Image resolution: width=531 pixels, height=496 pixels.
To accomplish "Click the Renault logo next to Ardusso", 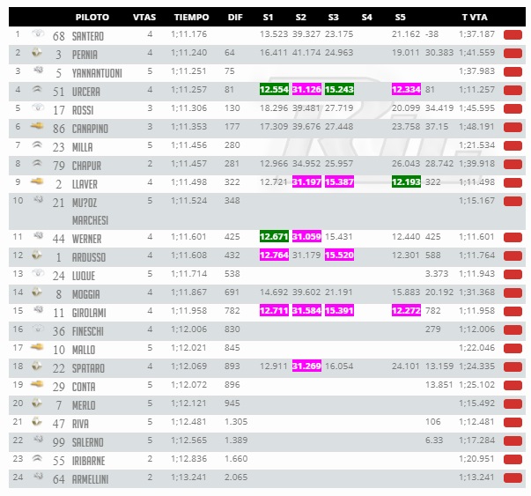I will 37,255.
